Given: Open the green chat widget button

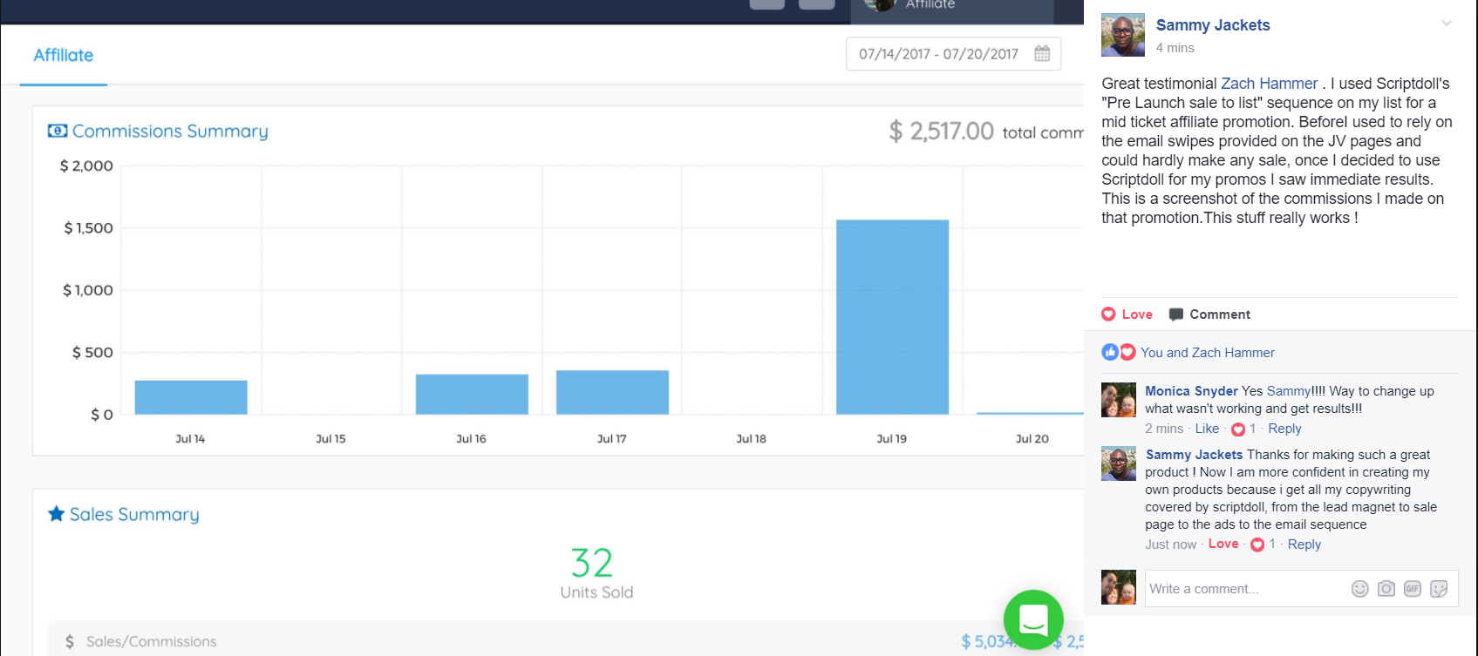Looking at the screenshot, I should 1033,620.
